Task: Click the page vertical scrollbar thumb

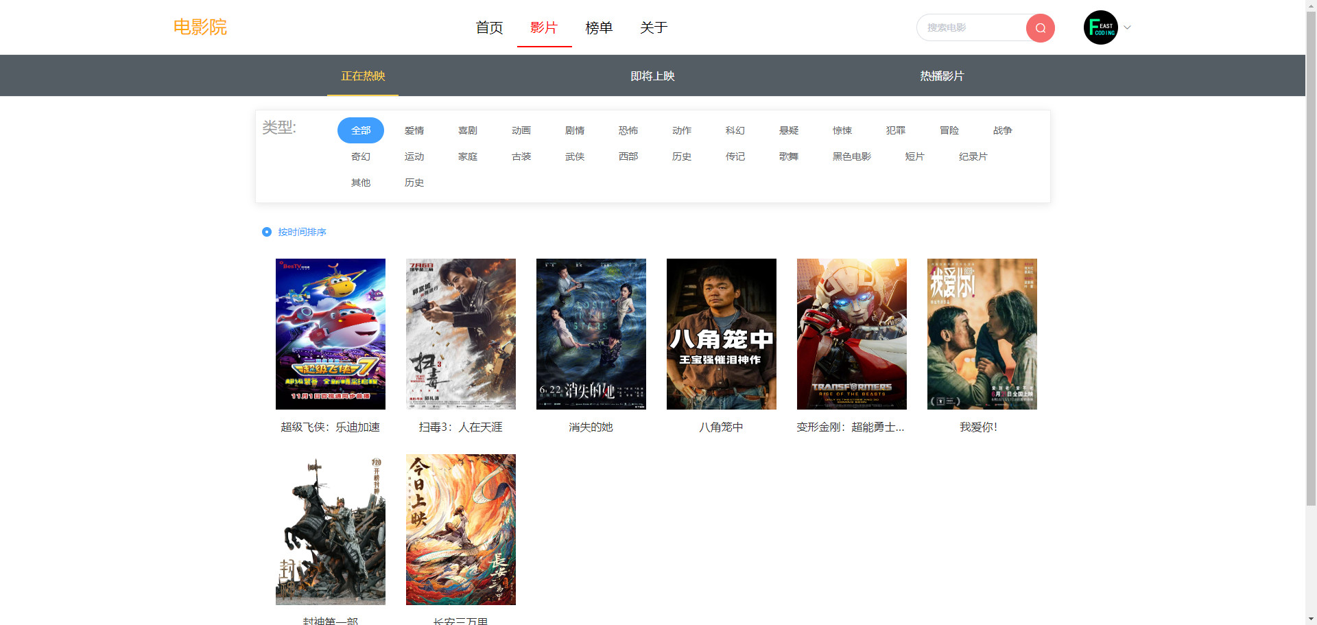Action: [1311, 257]
